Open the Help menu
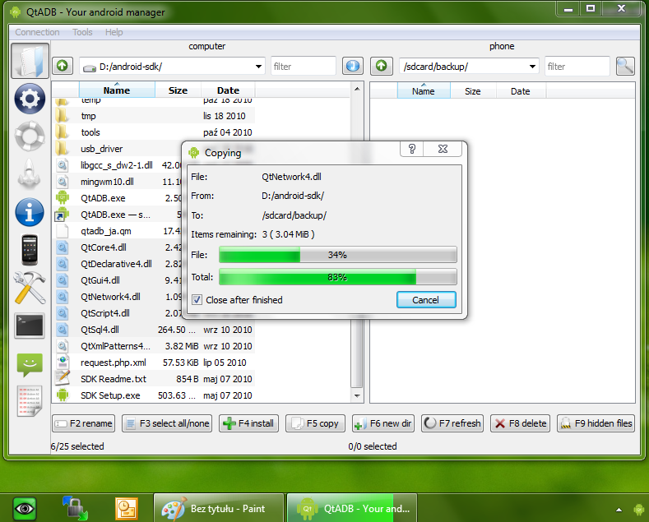Image resolution: width=649 pixels, height=522 pixels. 114,32
